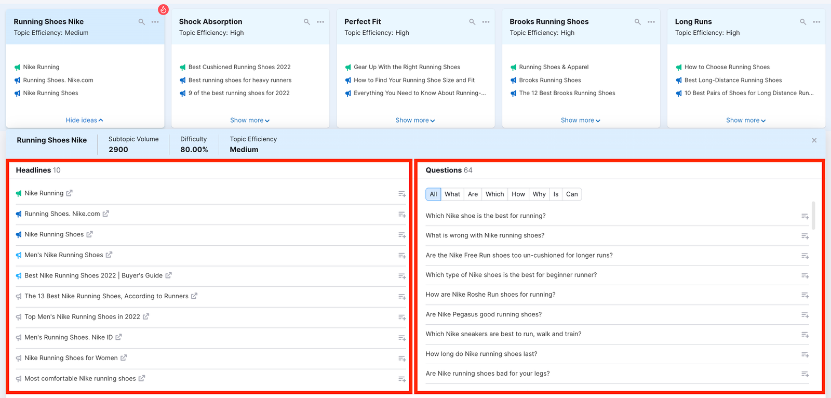Select the All questions filter tab
Image resolution: width=831 pixels, height=398 pixels.
pos(433,194)
